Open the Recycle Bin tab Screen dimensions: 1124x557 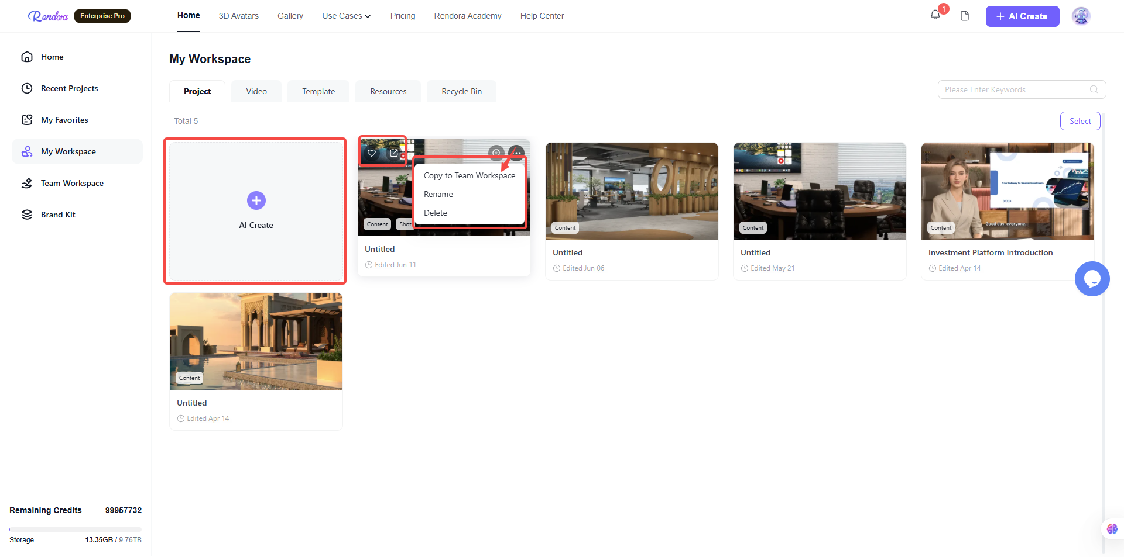point(461,91)
